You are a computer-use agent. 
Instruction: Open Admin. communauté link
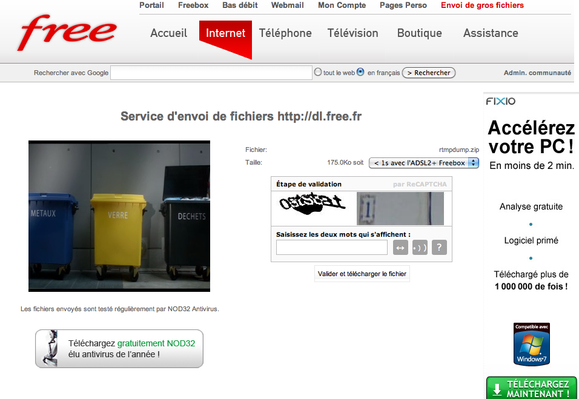point(537,73)
